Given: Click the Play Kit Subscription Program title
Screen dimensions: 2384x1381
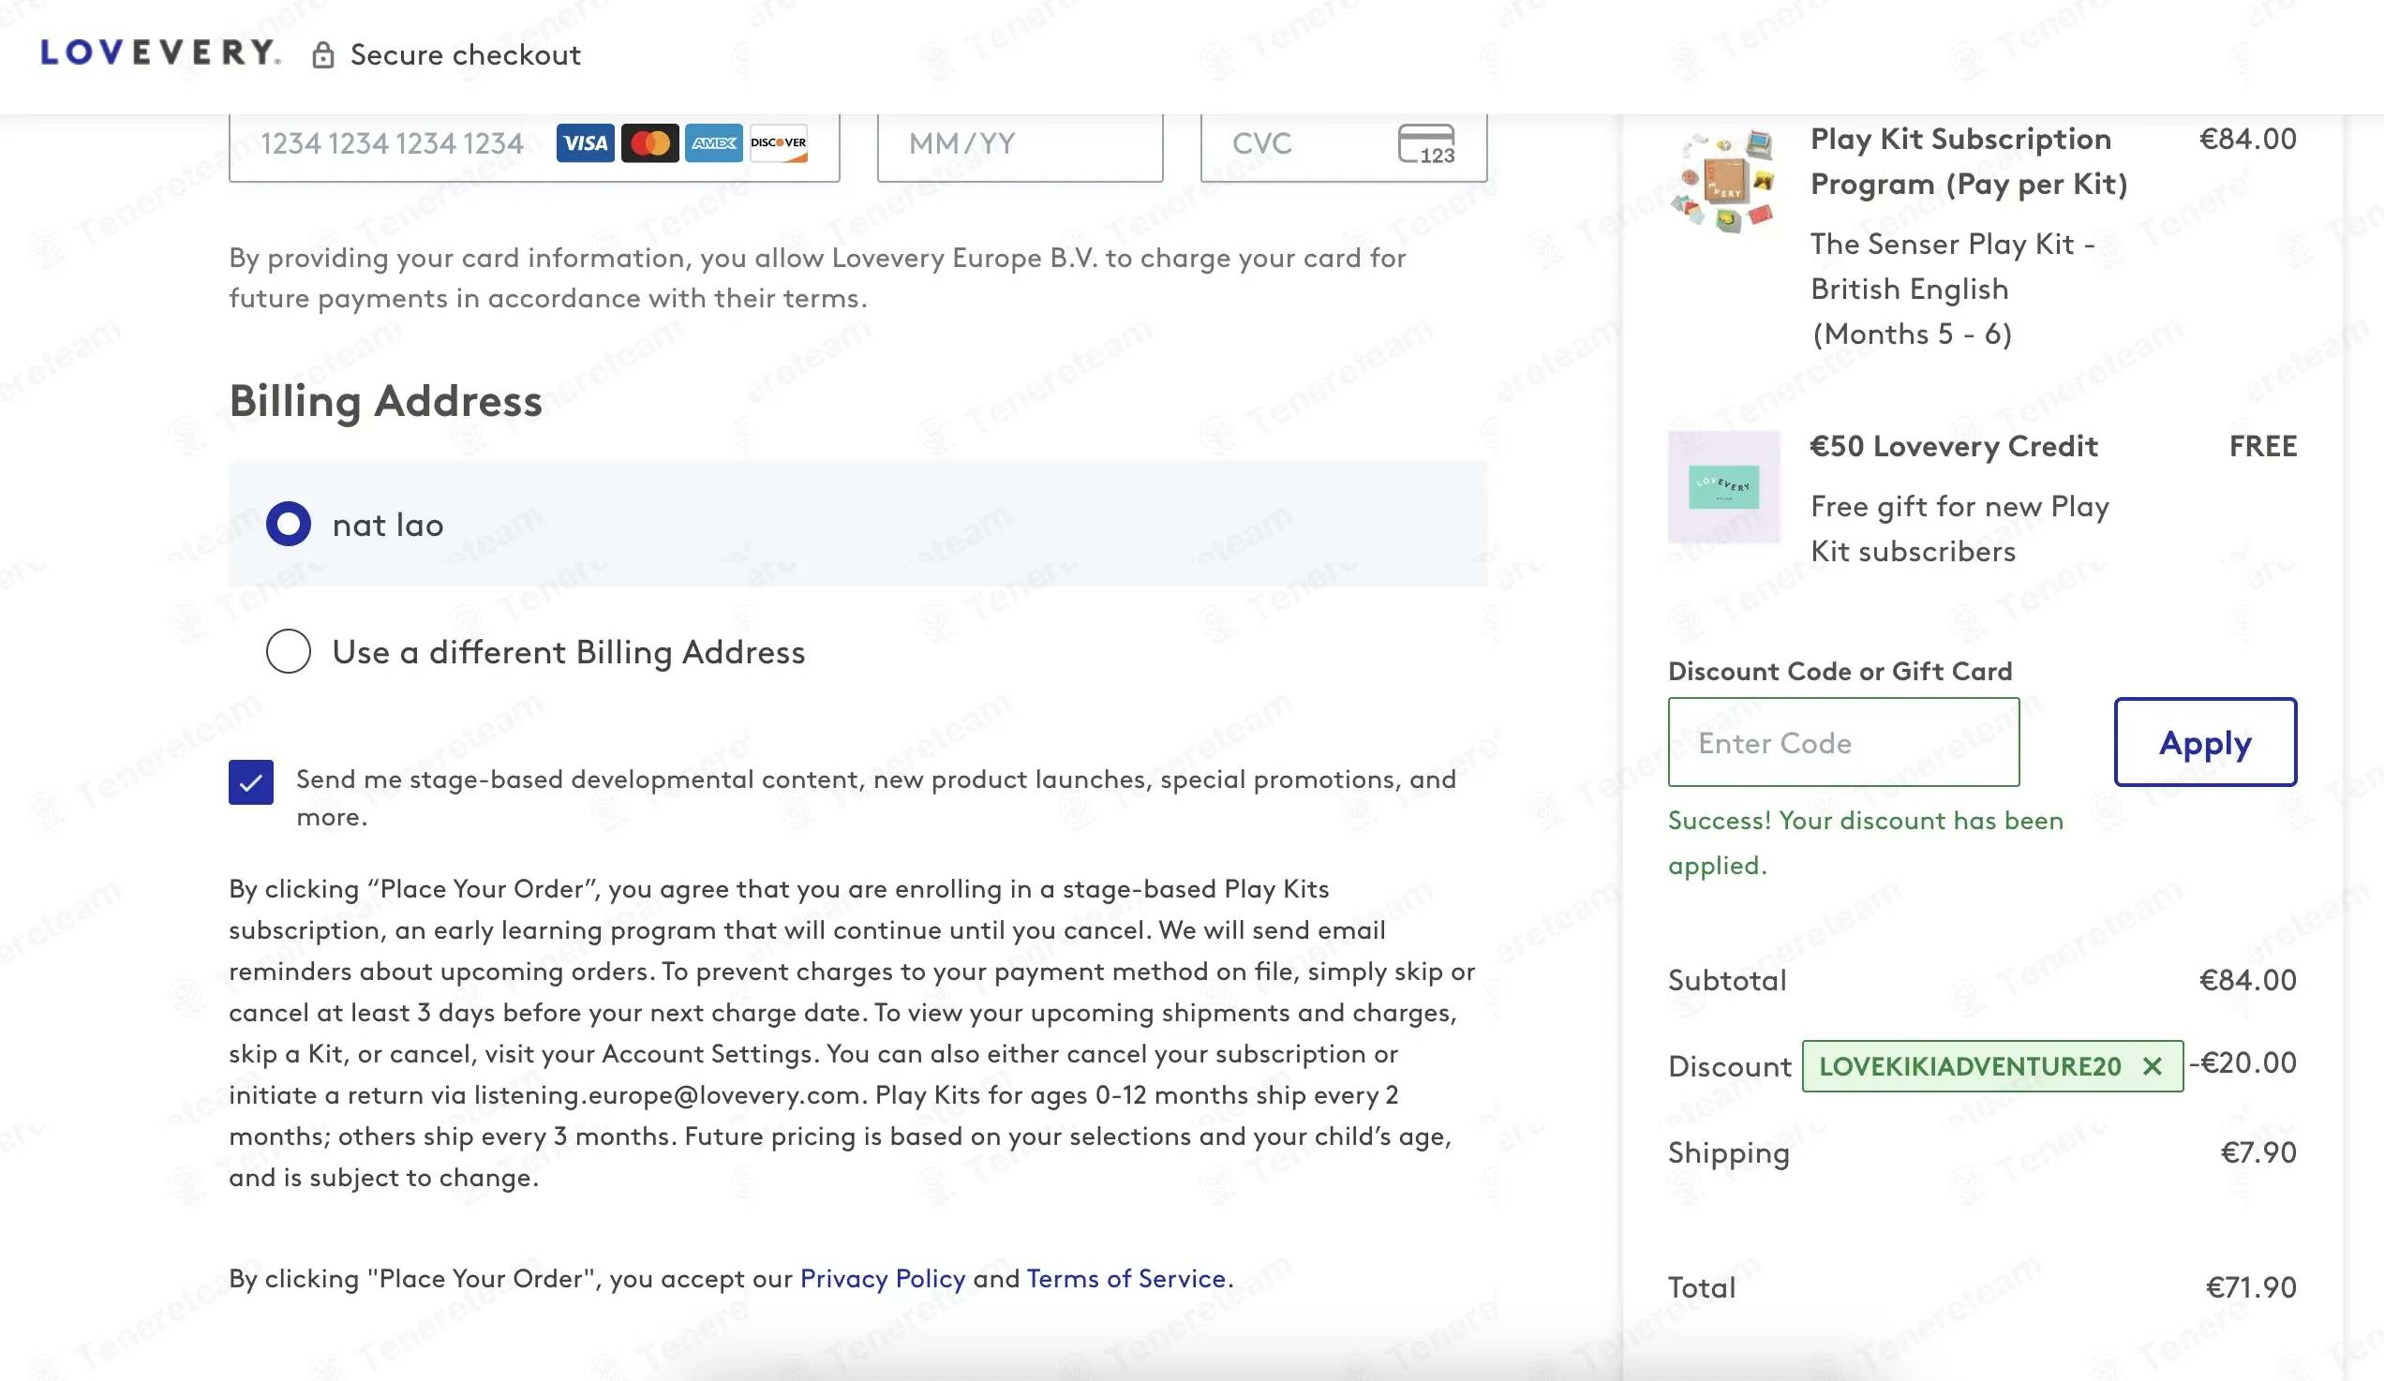Looking at the screenshot, I should pos(1969,161).
